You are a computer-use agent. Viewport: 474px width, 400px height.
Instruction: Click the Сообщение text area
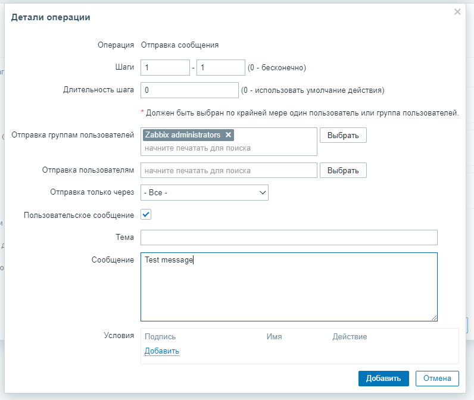pyautogui.click(x=289, y=287)
